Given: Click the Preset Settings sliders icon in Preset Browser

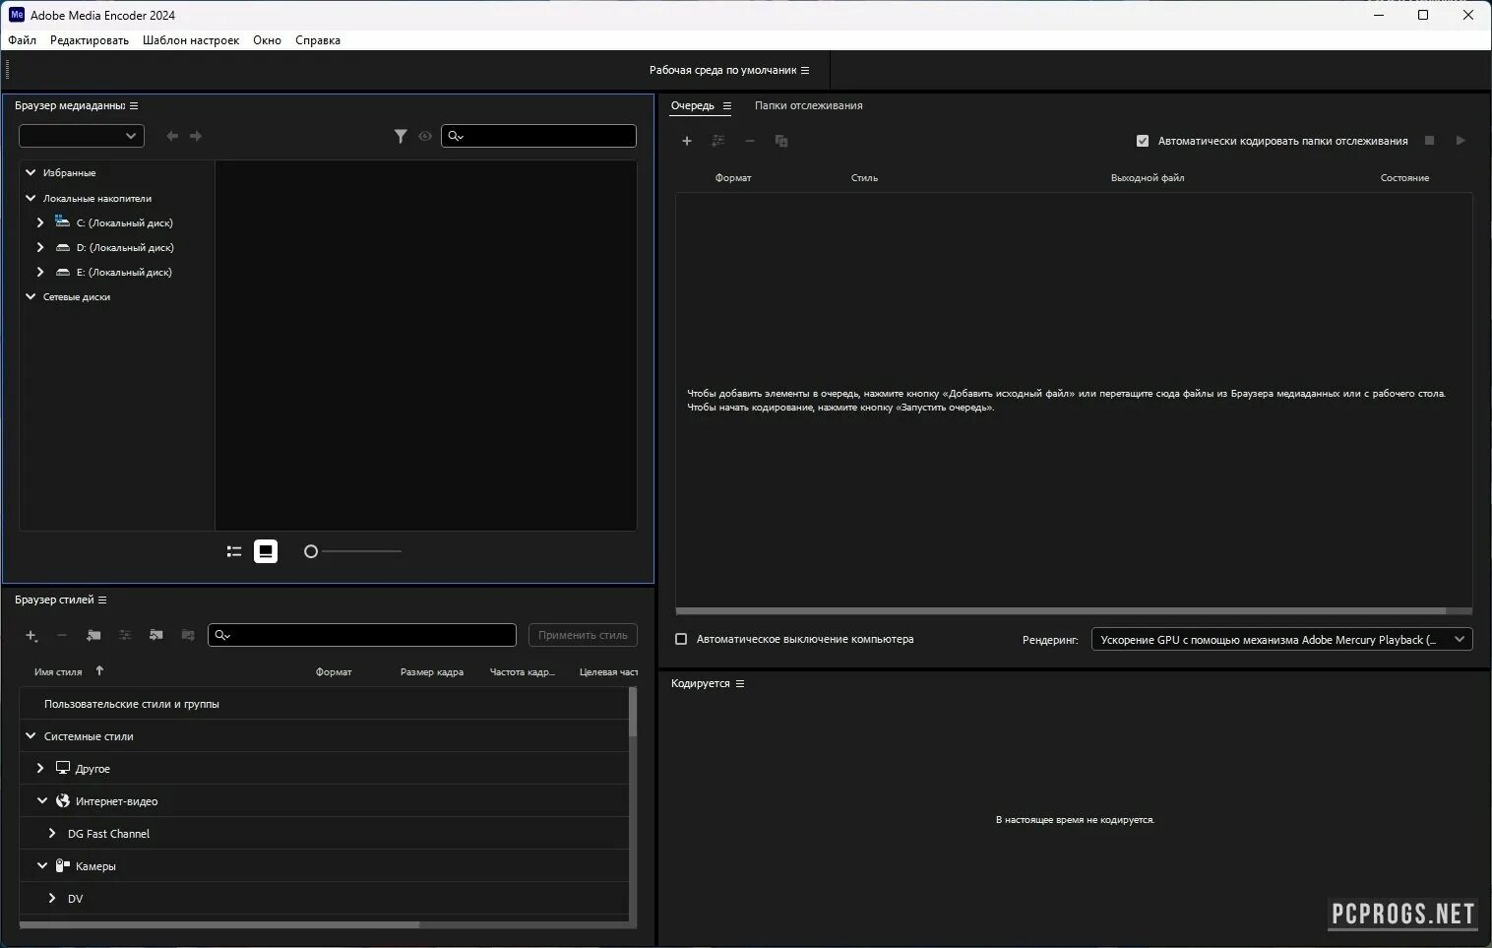Looking at the screenshot, I should click(x=125, y=635).
